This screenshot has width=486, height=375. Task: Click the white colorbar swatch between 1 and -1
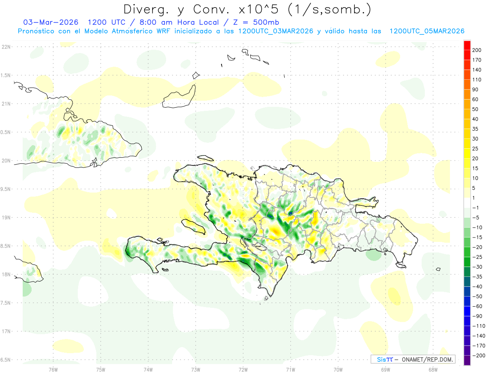pos(467,203)
